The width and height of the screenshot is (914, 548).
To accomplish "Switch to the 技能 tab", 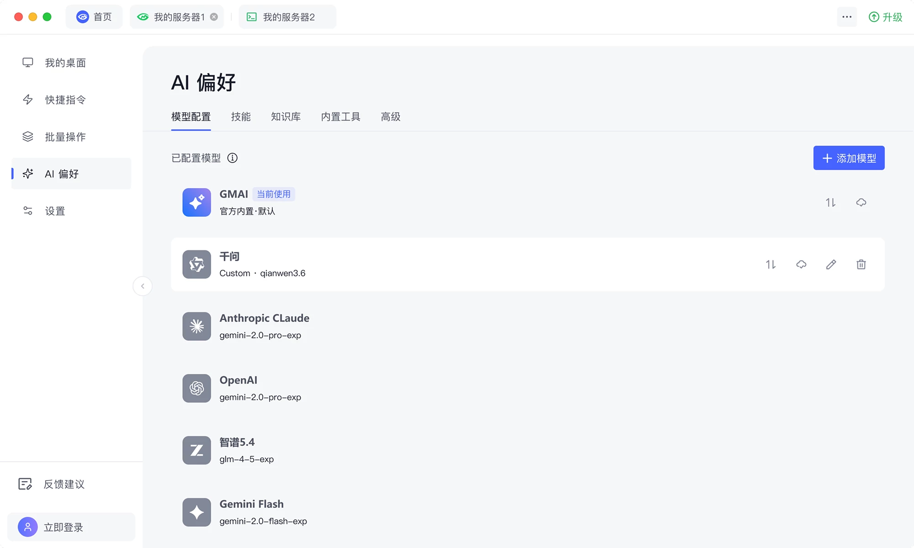I will (x=241, y=117).
